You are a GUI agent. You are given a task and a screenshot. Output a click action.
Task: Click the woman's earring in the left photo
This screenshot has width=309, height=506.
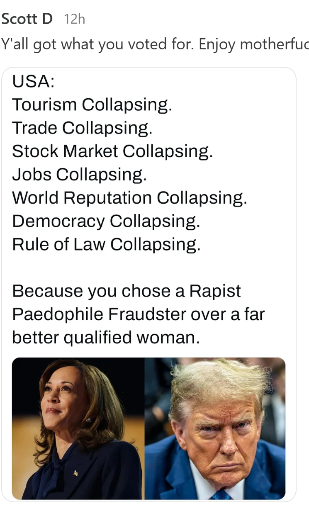89,419
